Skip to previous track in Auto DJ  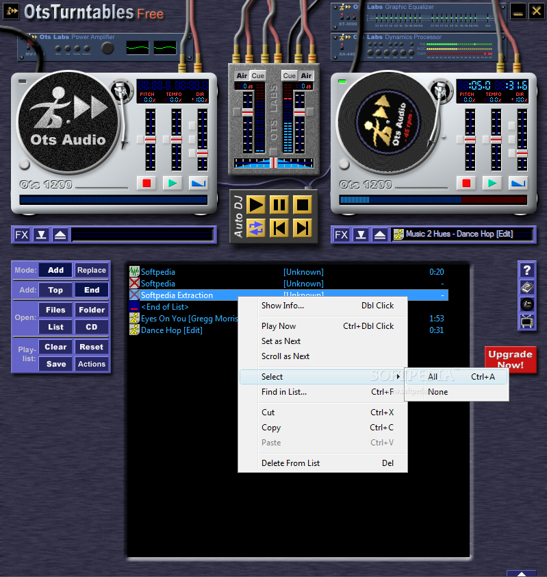click(x=279, y=228)
